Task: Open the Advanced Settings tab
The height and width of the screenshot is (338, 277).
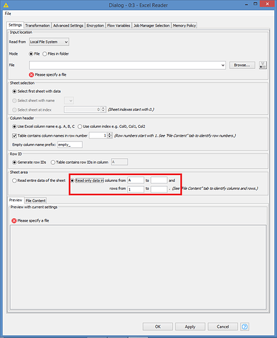Action: click(68, 26)
